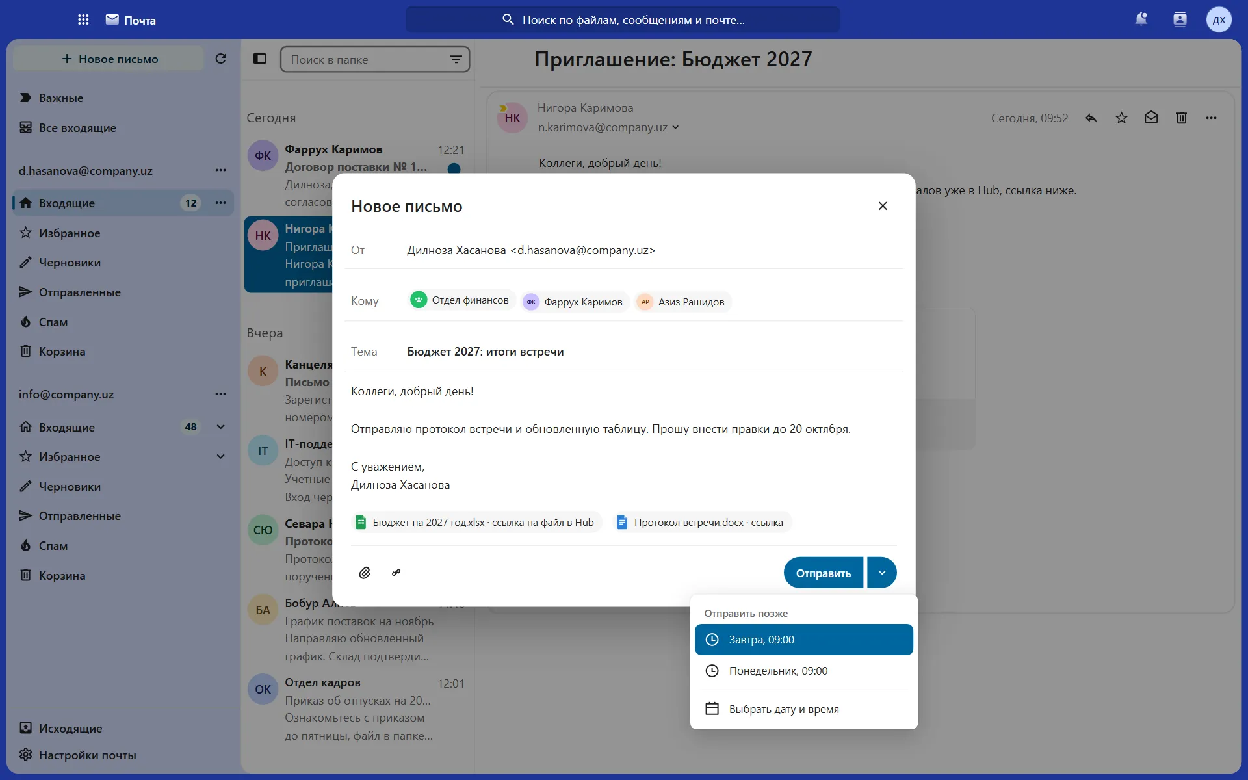The width and height of the screenshot is (1248, 780).
Task: Click the Отправить button
Action: 824,573
